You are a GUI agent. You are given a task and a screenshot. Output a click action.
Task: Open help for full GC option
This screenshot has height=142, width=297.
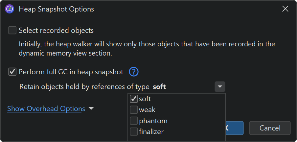[x=134, y=72]
